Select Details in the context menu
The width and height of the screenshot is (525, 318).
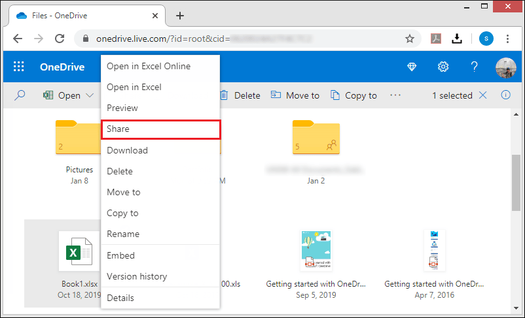(x=160, y=298)
